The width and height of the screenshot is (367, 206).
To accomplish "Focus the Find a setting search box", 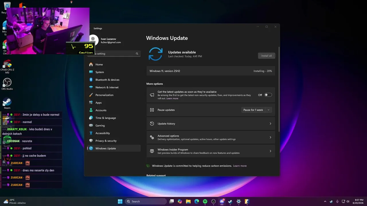I will [x=114, y=54].
